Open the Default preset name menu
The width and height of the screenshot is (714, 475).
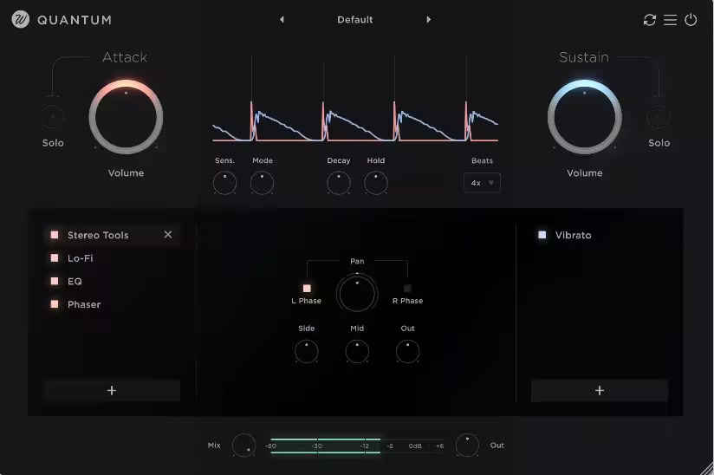click(x=355, y=20)
